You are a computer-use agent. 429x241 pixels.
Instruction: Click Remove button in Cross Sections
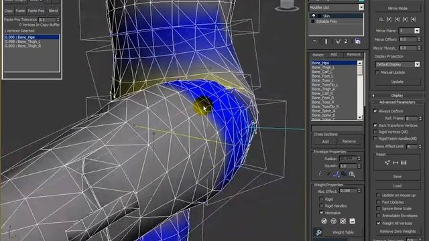(349, 141)
